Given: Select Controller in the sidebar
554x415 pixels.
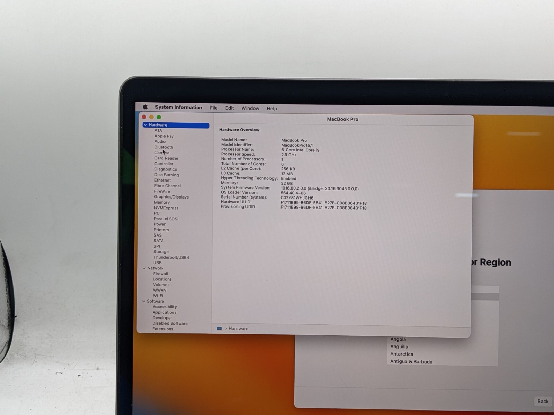Looking at the screenshot, I should pyautogui.click(x=164, y=164).
